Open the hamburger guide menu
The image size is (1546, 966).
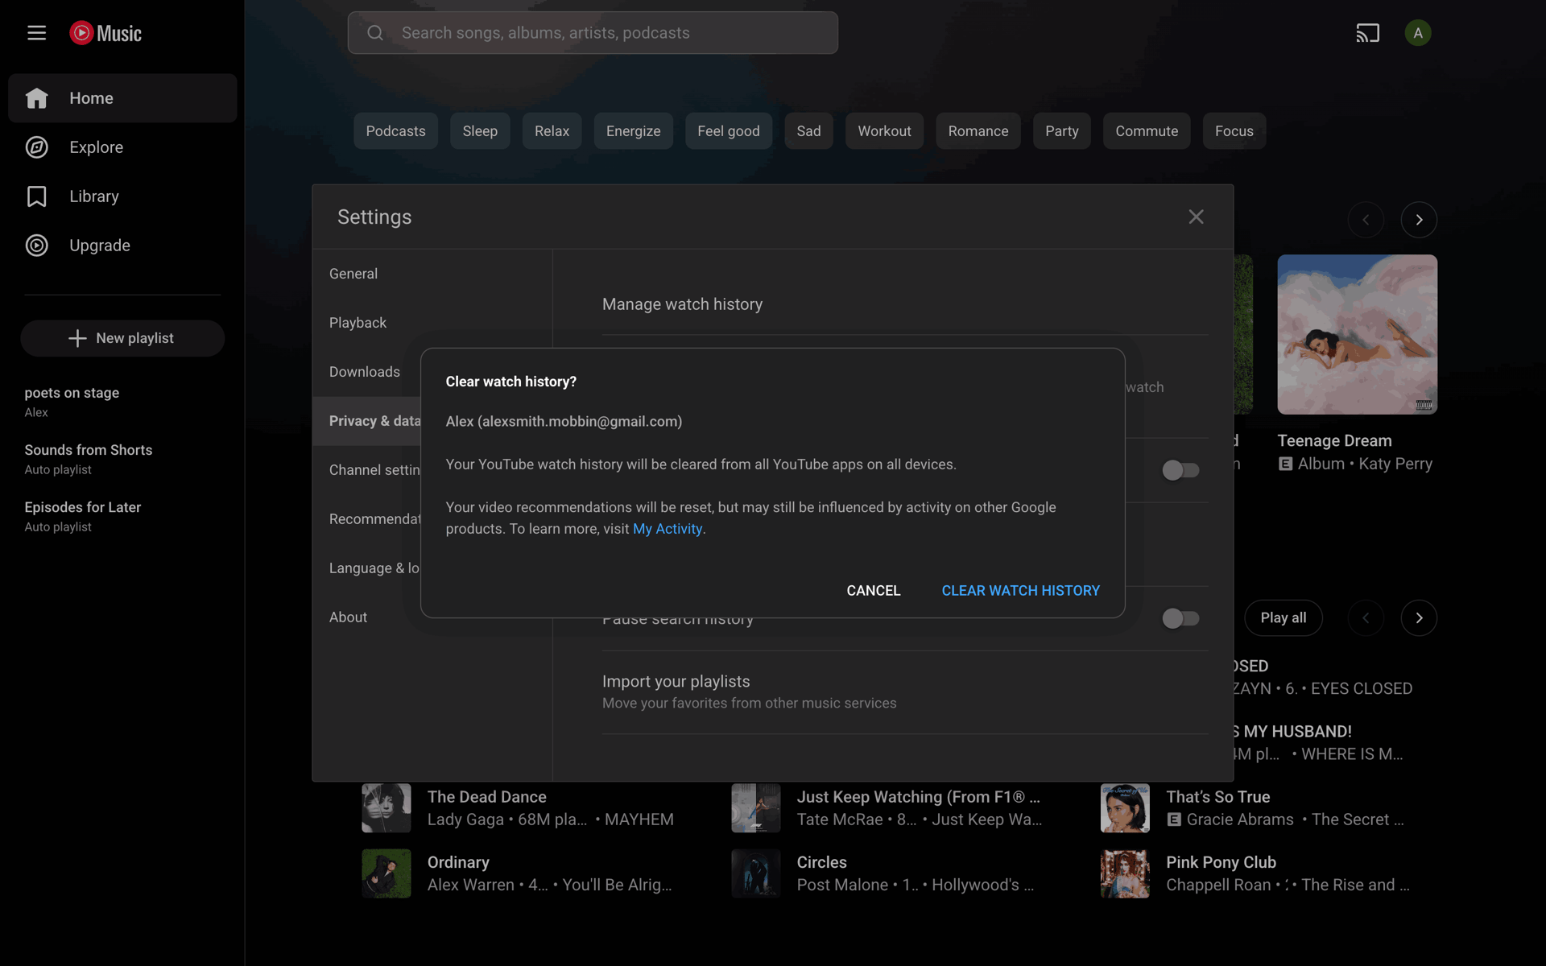pos(36,33)
